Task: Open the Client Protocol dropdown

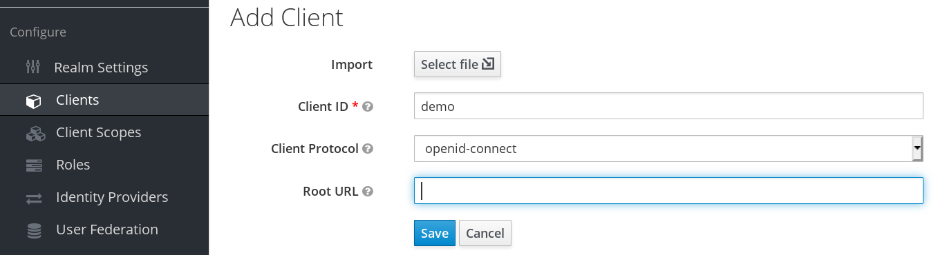Action: (x=668, y=148)
